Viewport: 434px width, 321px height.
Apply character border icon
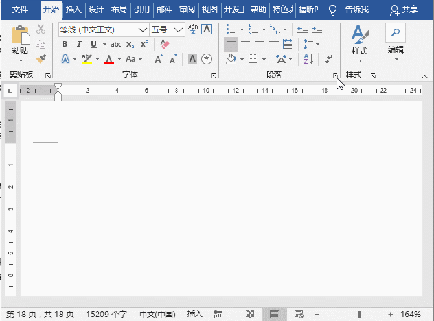[x=207, y=29]
